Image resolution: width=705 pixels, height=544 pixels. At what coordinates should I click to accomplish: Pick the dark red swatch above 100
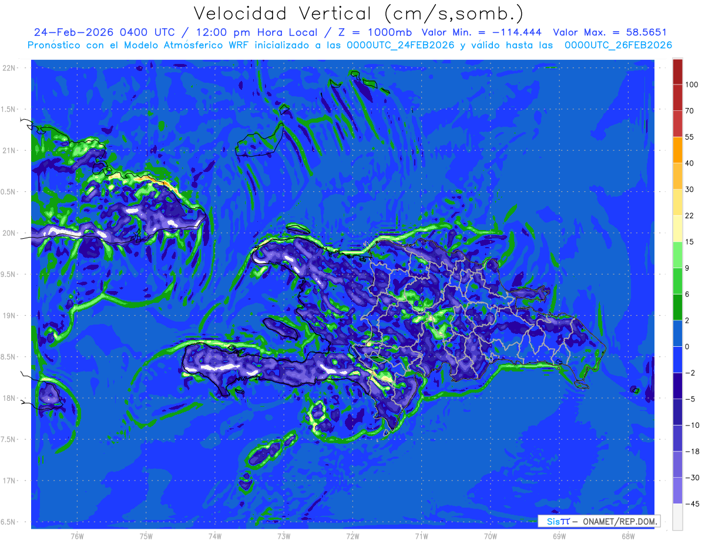[x=677, y=72]
